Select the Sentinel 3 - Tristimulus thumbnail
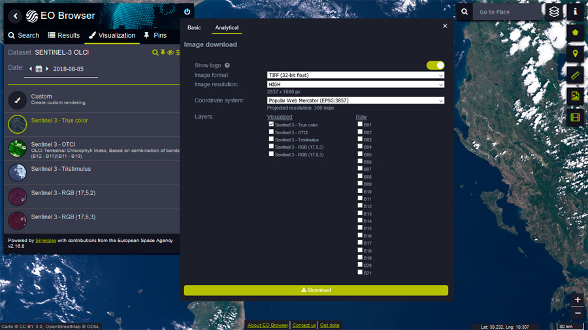The height and width of the screenshot is (330, 588). tap(17, 172)
